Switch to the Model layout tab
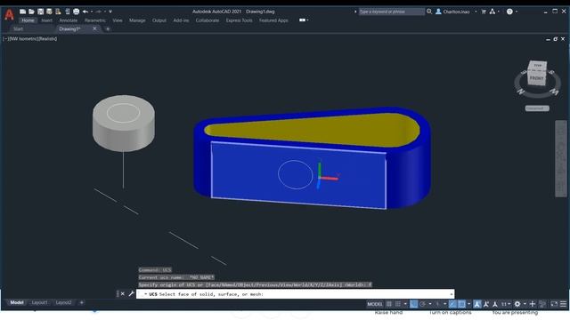The width and height of the screenshot is (570, 320). coord(17,302)
